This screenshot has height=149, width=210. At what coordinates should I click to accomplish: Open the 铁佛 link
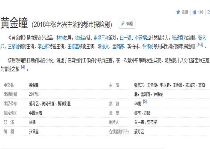[x=79, y=38]
